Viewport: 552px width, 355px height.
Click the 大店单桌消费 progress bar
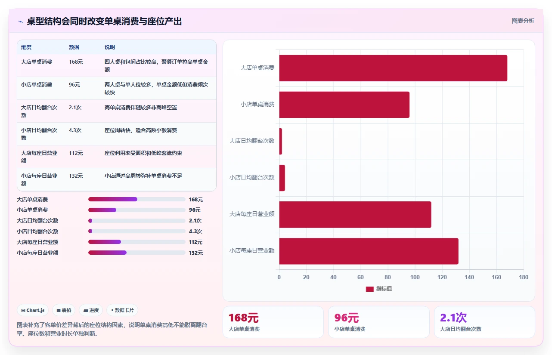(x=136, y=199)
